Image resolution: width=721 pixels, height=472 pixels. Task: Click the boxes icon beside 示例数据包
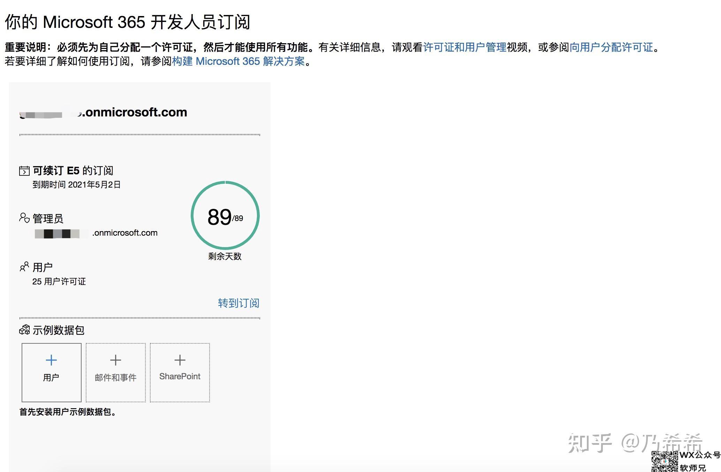(24, 329)
